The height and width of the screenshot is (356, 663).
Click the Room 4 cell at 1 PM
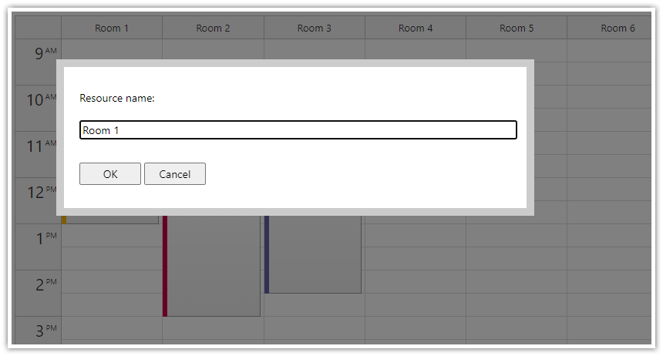point(416,236)
